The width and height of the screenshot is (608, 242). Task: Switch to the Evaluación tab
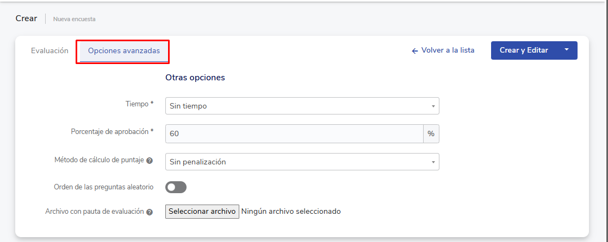point(49,50)
